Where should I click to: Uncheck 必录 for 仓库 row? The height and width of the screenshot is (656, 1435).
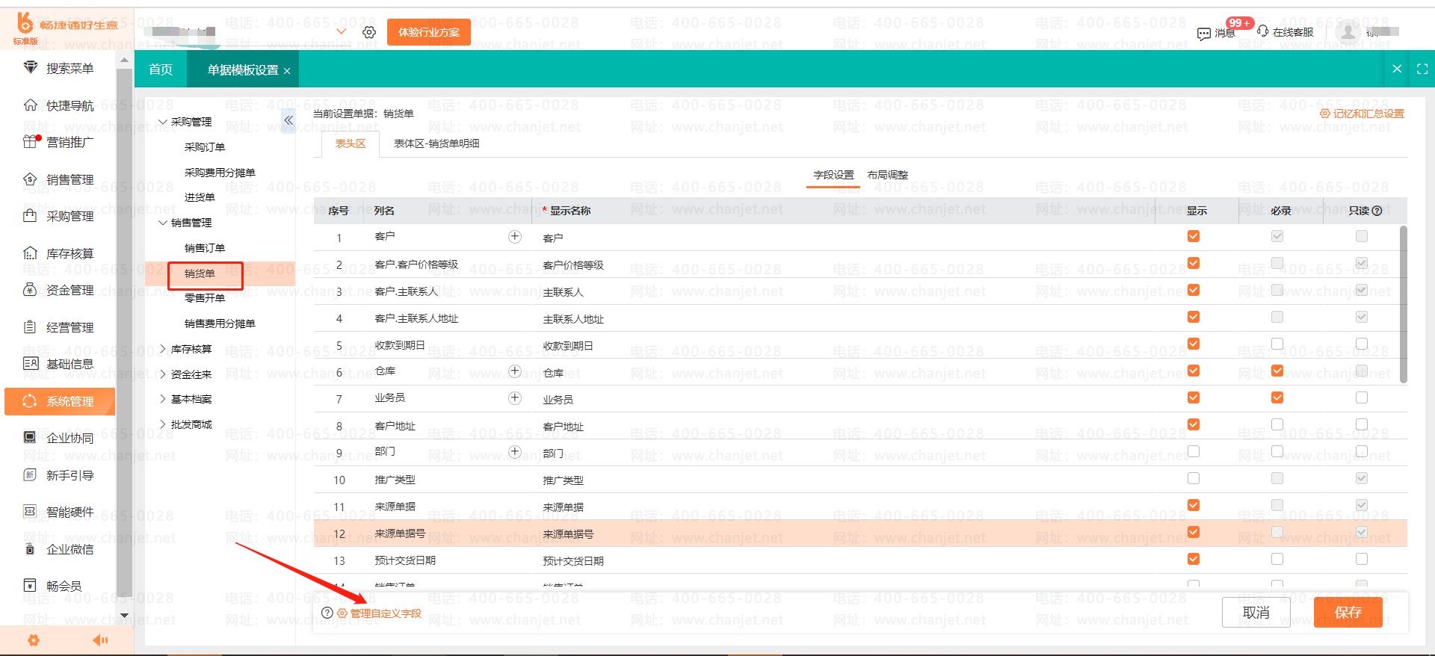pyautogui.click(x=1277, y=371)
